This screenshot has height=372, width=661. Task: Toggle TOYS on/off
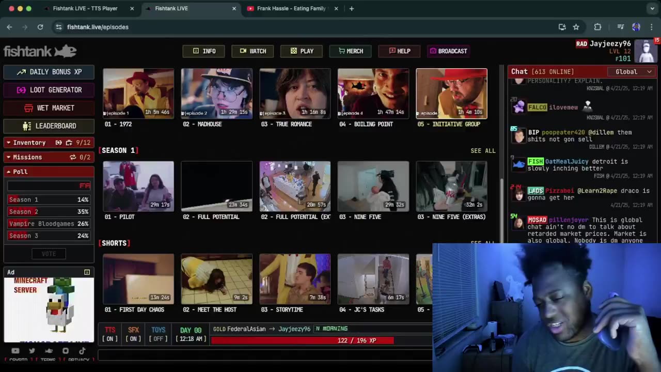[158, 334]
